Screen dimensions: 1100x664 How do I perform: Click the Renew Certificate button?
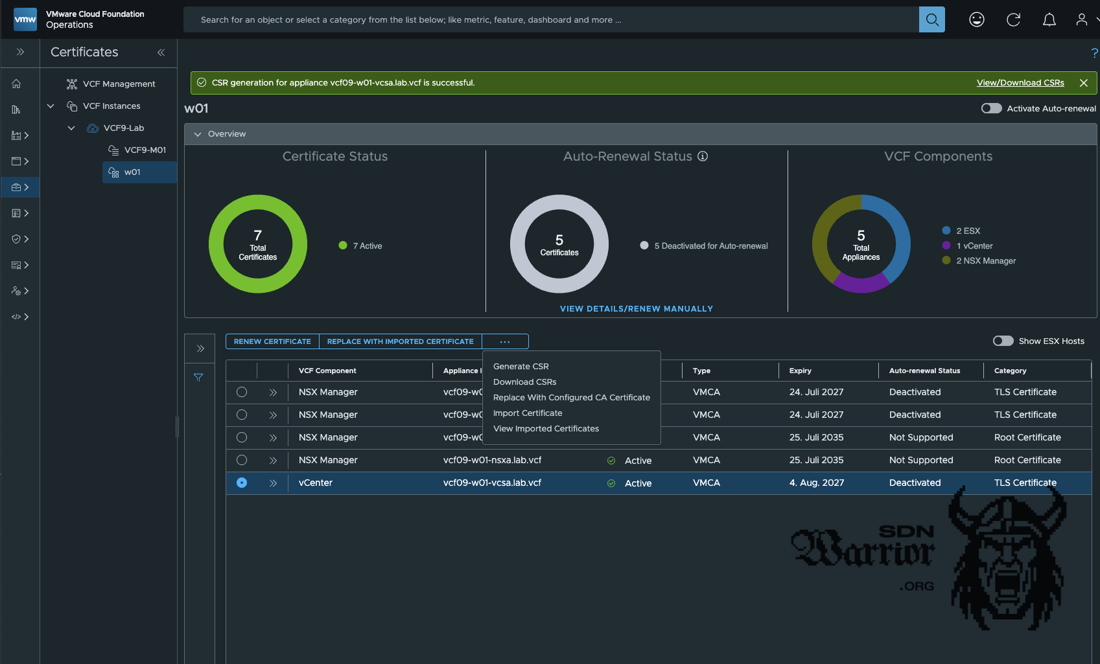272,341
